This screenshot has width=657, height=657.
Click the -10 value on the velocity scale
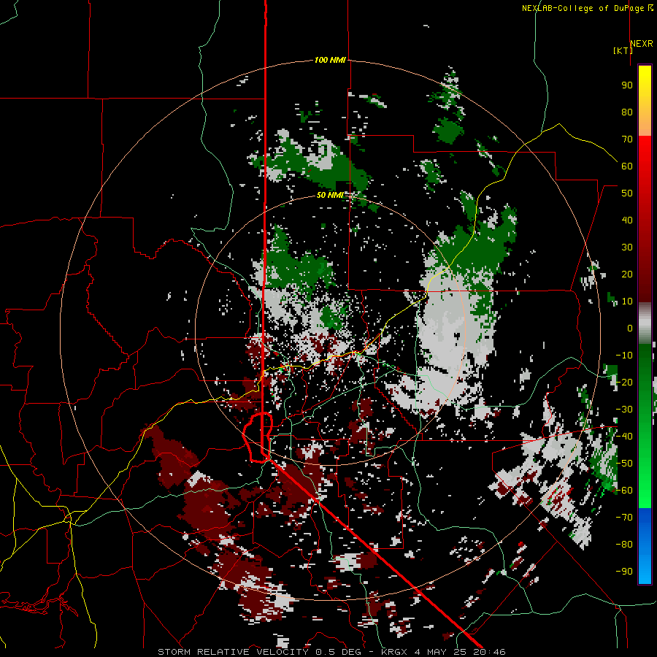[x=624, y=356]
